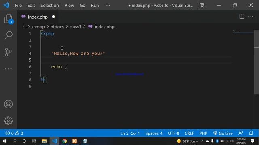This screenshot has height=145, width=259.
Task: Open Google Chrome from taskbar
Action: (x=65, y=141)
